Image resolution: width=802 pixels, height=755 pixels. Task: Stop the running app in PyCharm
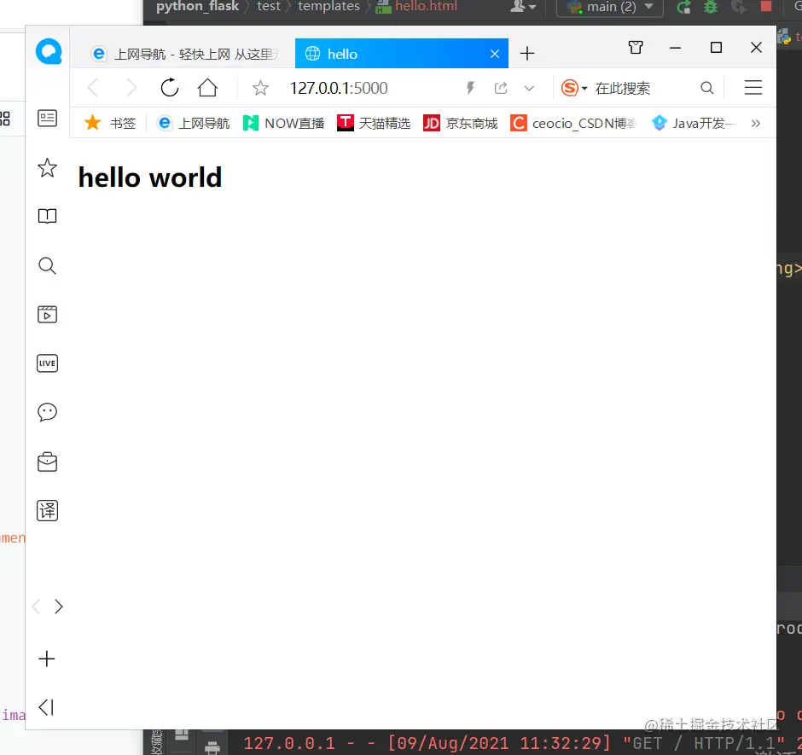tap(765, 6)
